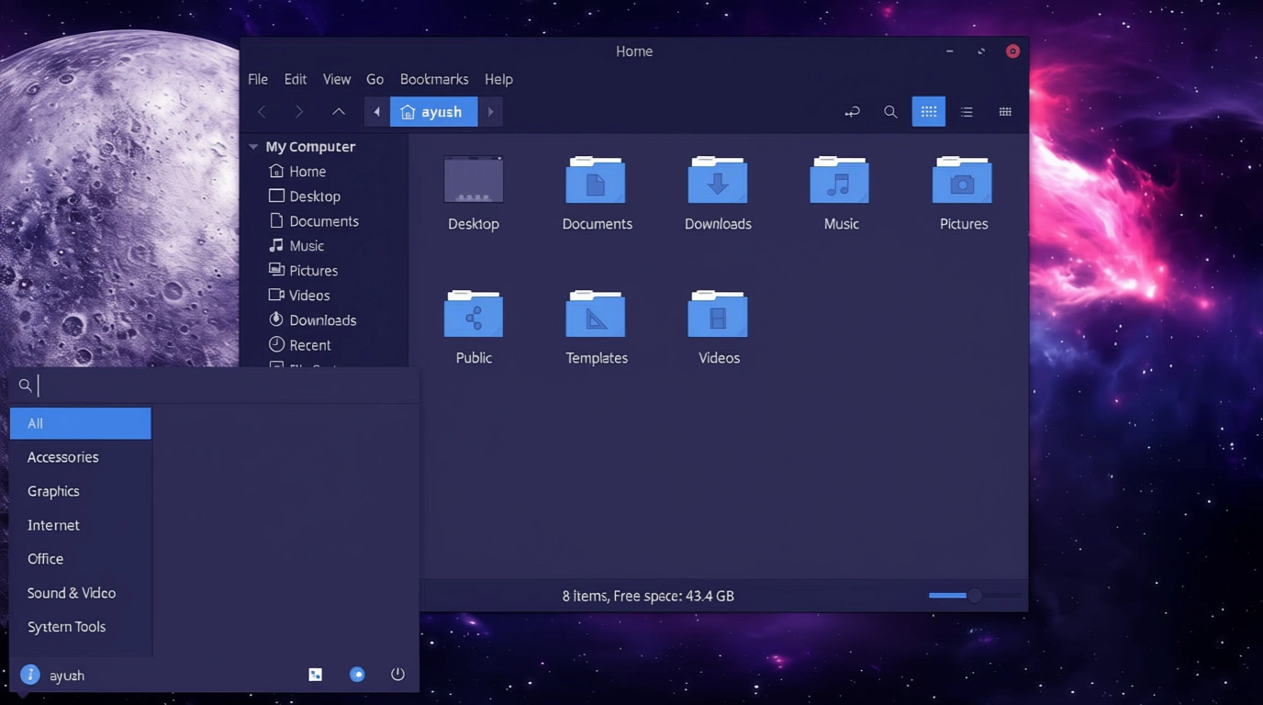
Task: Switch to list view
Action: tap(967, 112)
